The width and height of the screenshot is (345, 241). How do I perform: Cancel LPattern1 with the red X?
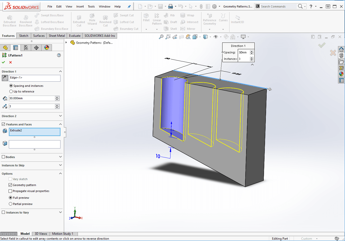click(x=10, y=62)
